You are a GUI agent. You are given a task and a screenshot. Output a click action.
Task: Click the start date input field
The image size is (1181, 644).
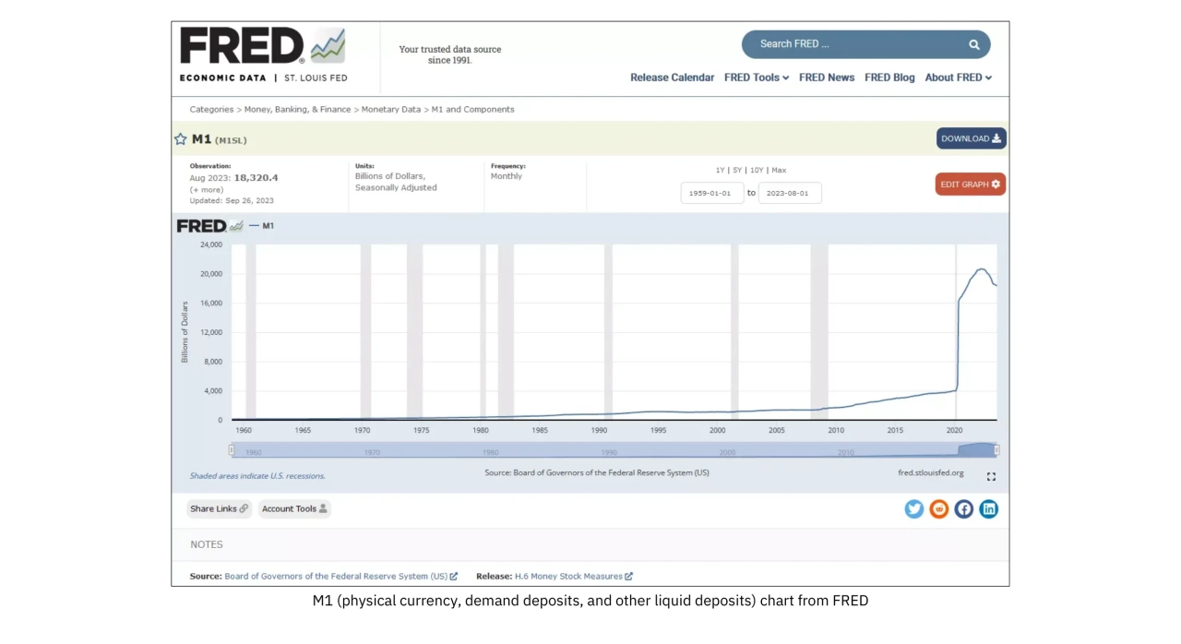[711, 193]
